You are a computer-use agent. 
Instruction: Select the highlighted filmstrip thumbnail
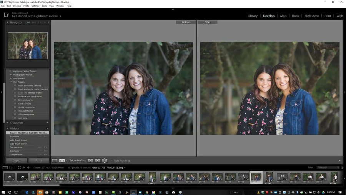[x=256, y=177]
